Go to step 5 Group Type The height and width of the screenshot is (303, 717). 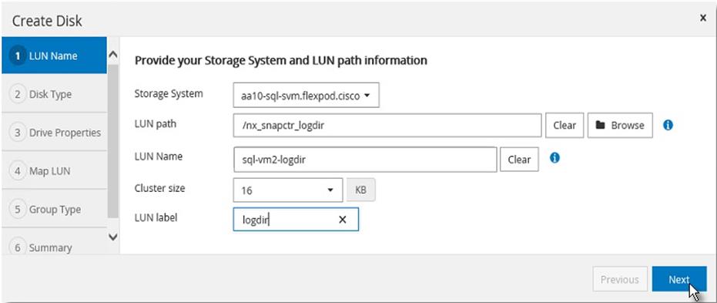click(x=54, y=210)
